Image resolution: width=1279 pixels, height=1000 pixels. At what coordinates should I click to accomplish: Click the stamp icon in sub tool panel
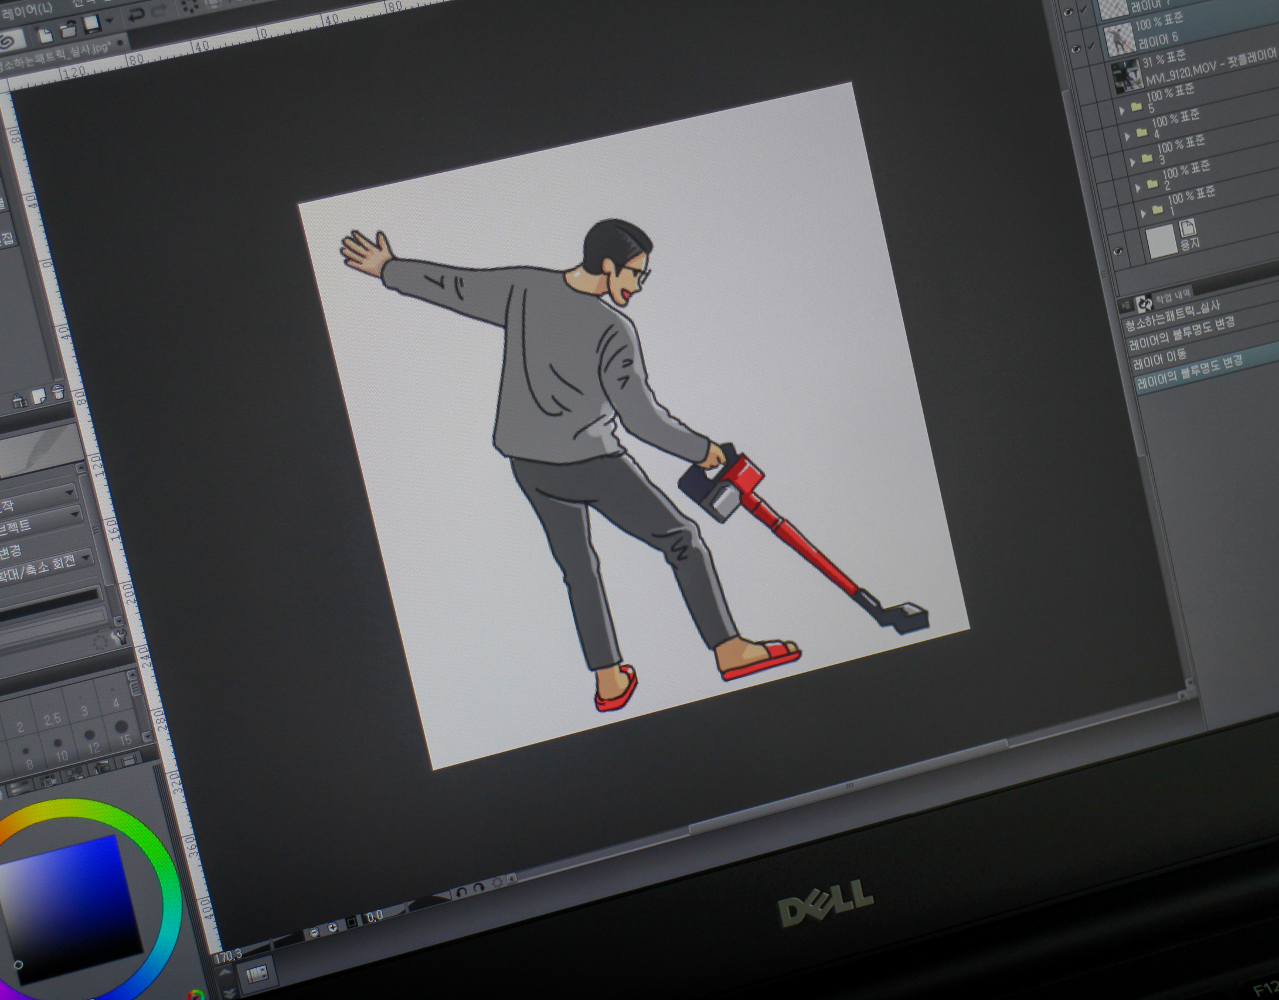pyautogui.click(x=20, y=401)
